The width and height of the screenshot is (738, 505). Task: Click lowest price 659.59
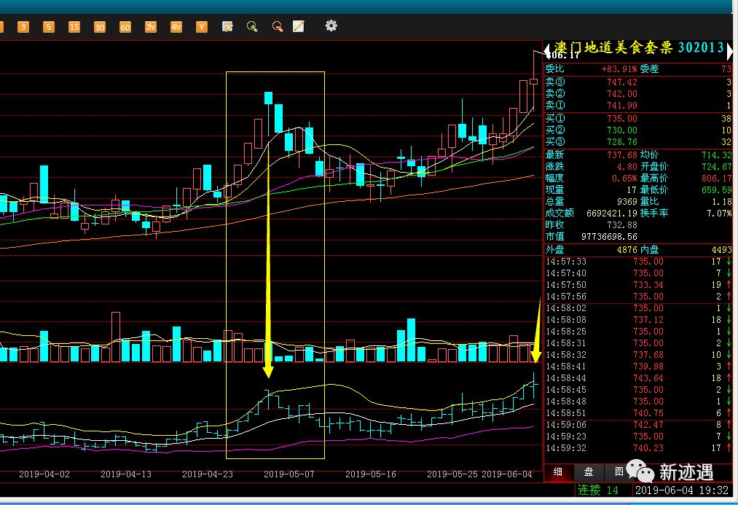(716, 190)
